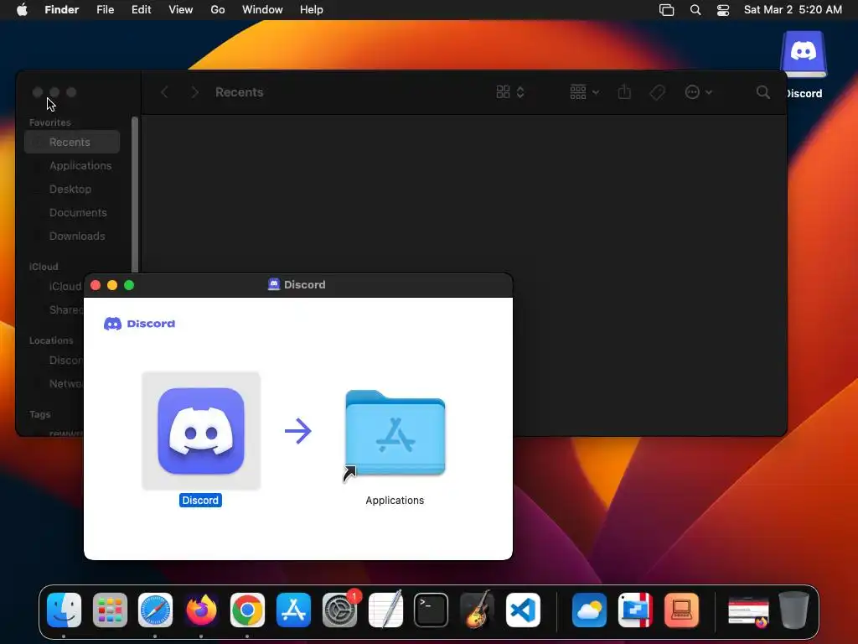Click the Discord logo banner in installer

click(140, 324)
